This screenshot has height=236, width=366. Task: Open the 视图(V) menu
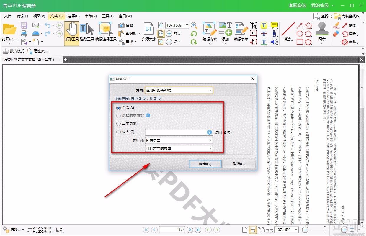(x=39, y=16)
